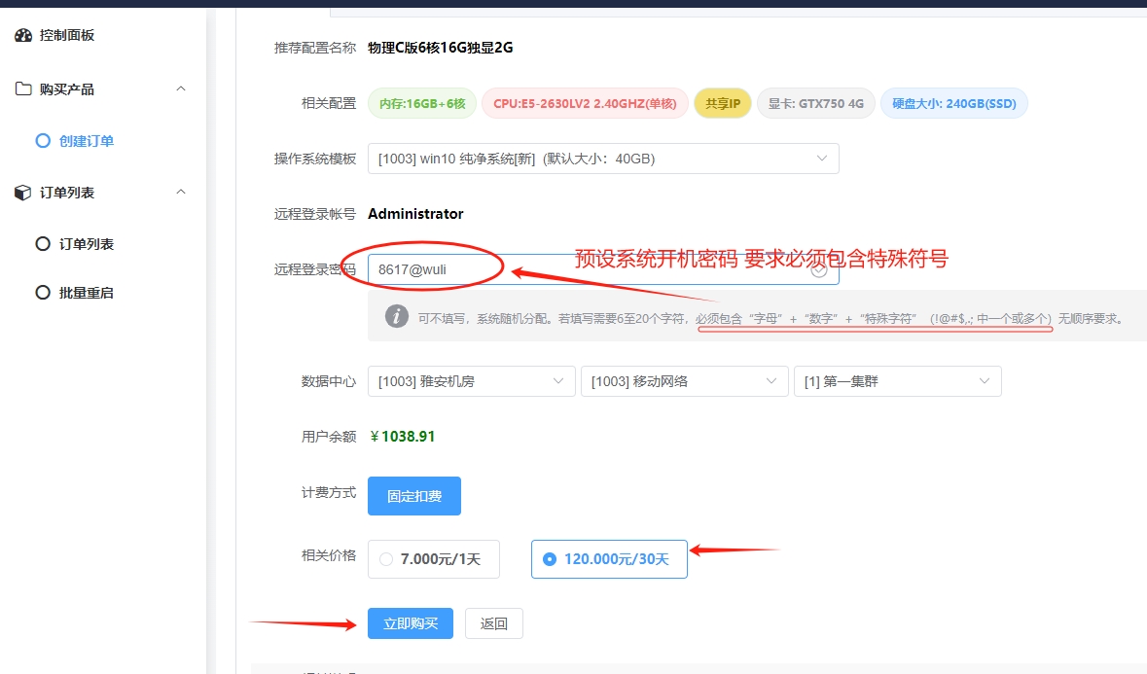Click the dashboard icon beside 控制面板

pyautogui.click(x=23, y=36)
